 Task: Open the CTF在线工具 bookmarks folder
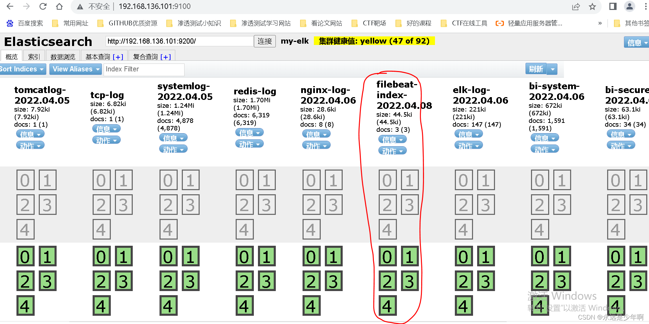[464, 23]
